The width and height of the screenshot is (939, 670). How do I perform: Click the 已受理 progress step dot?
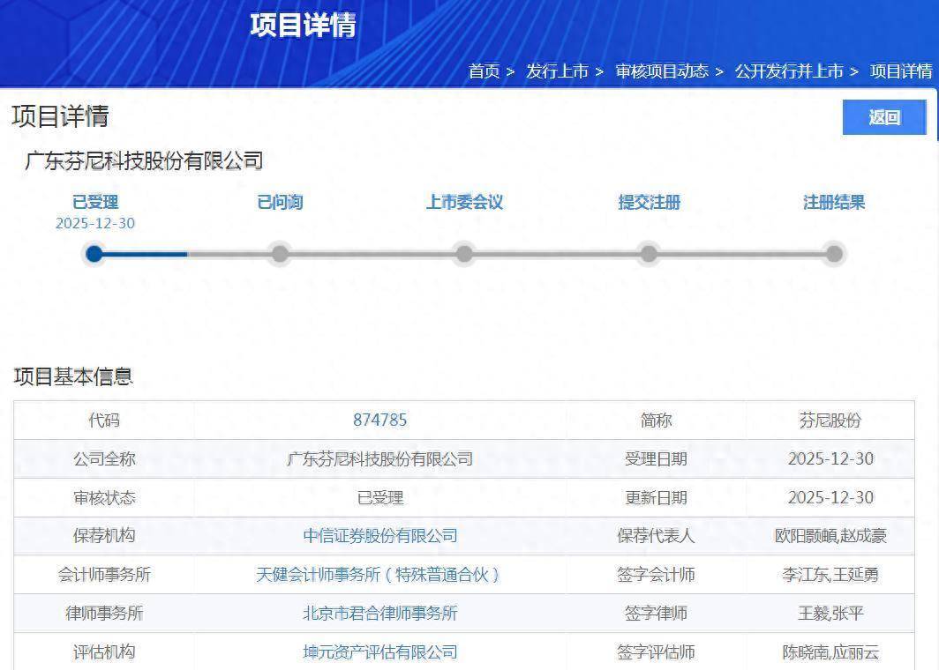94,254
